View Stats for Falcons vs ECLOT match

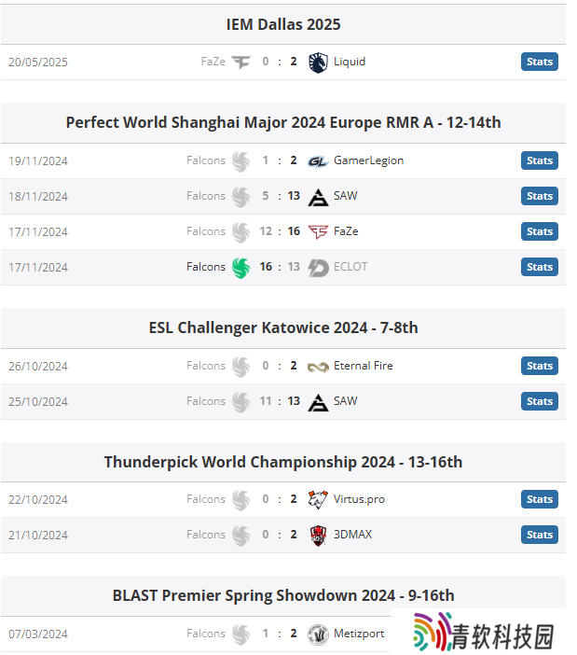pos(539,268)
